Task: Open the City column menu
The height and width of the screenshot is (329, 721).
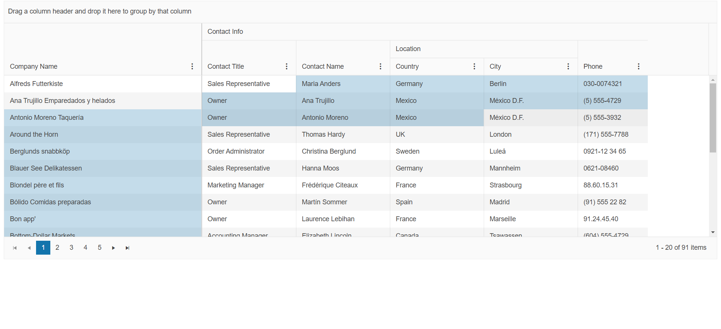Action: pos(568,66)
